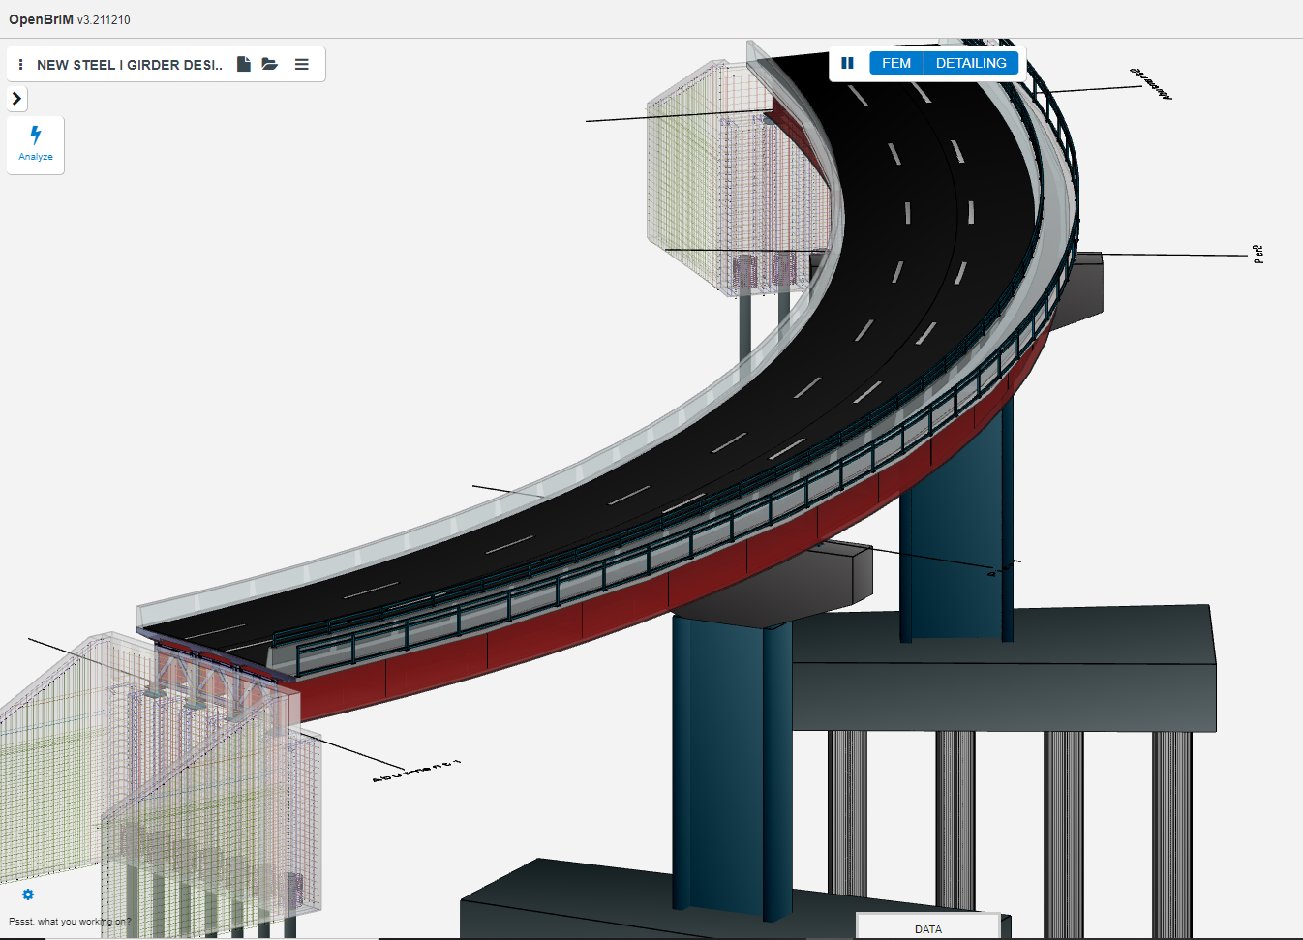Click the NEW STEEL I GIRDER project title

(x=130, y=65)
